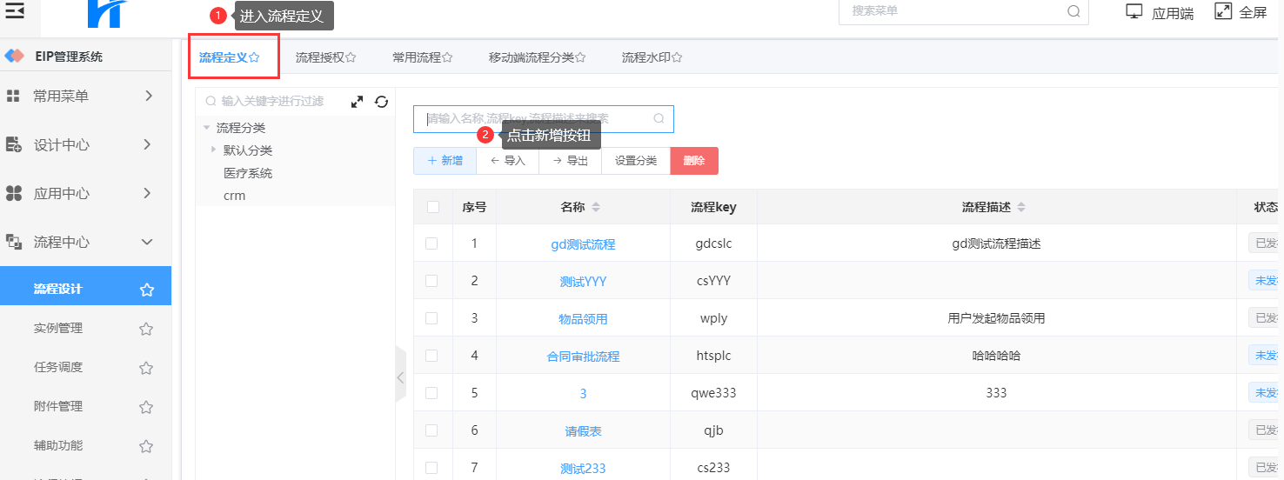Open the 合同审批流程 link
The image size is (1284, 480).
[x=583, y=357]
